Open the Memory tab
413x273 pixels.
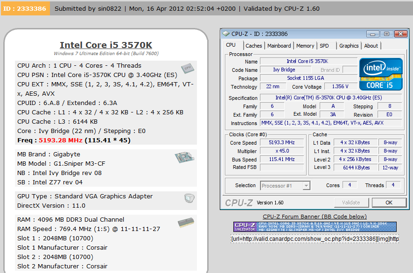tap(305, 46)
